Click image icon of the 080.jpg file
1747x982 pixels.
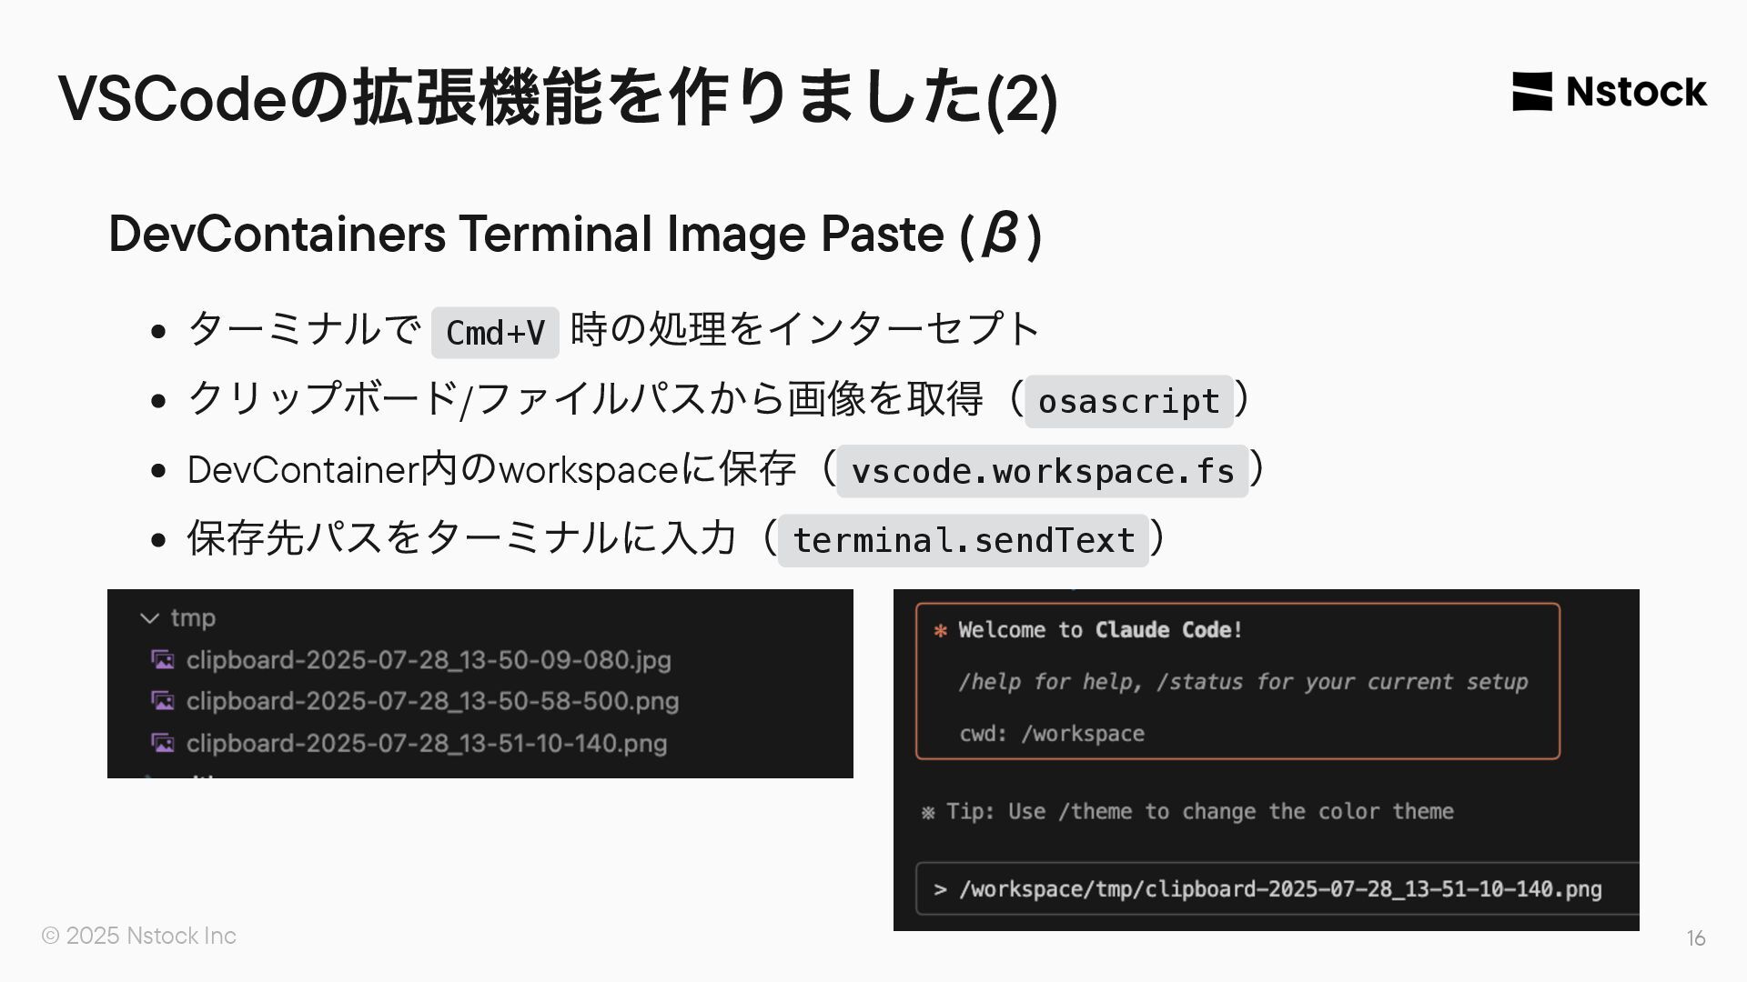pyautogui.click(x=163, y=659)
